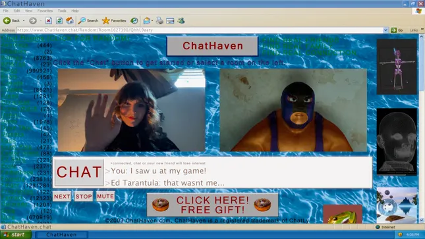425x239 pixels.
Task: Open Favorites star icon
Action: coord(105,20)
